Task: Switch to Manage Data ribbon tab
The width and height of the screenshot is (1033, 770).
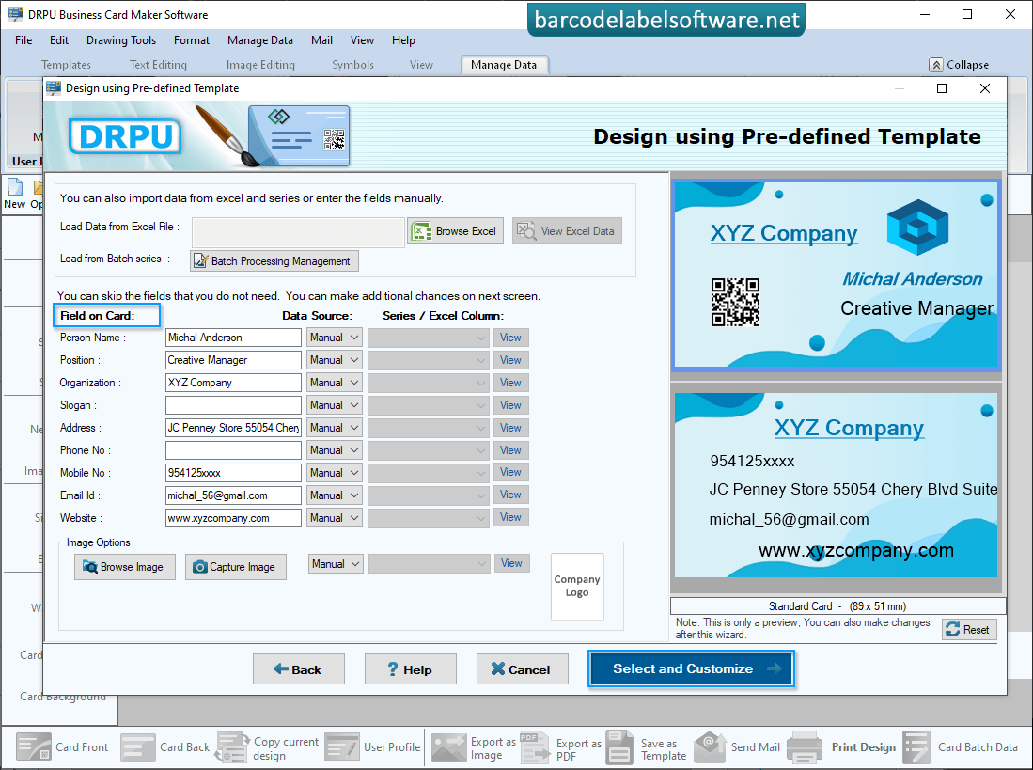Action: tap(504, 65)
